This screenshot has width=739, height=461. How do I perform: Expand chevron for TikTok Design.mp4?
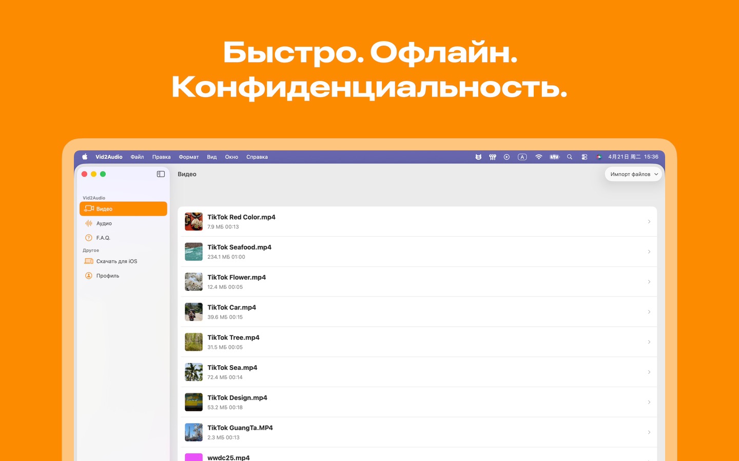pyautogui.click(x=649, y=402)
